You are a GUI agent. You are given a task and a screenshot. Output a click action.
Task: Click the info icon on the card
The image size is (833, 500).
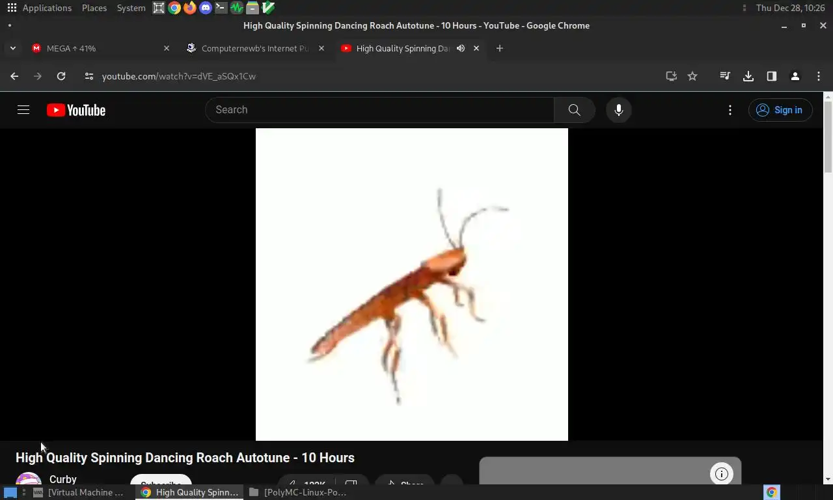pyautogui.click(x=721, y=474)
